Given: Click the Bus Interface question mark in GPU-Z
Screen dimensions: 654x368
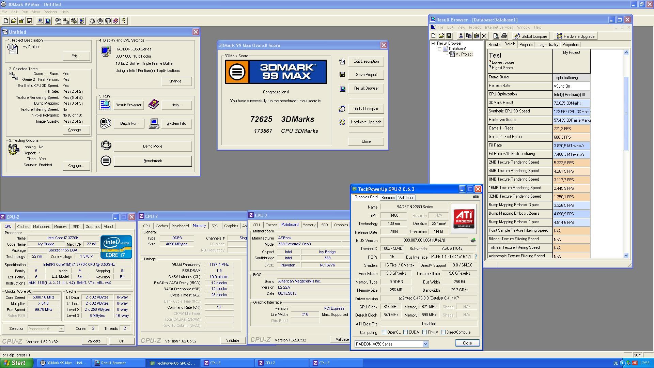Looking at the screenshot, I should pyautogui.click(x=476, y=257).
